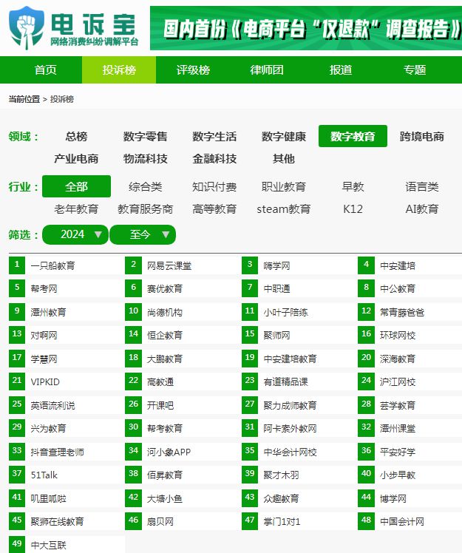Select the highlighted 数字教育 domain
Screen dimensions: 462x553
click(x=353, y=136)
